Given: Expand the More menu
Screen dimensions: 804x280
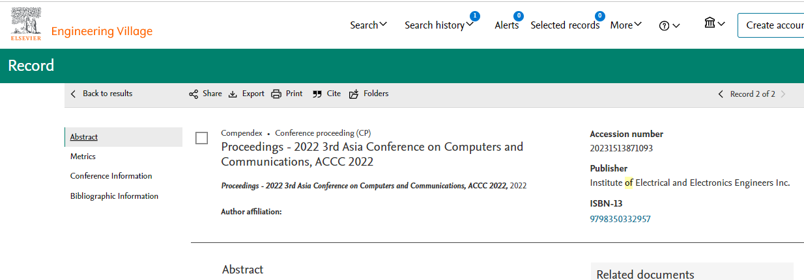Looking at the screenshot, I should coord(625,25).
